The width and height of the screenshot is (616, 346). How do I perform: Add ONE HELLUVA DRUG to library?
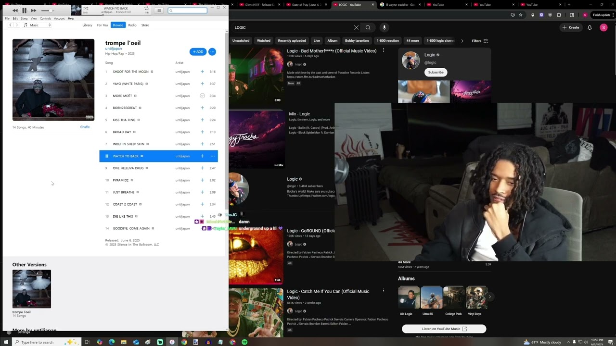(x=202, y=168)
